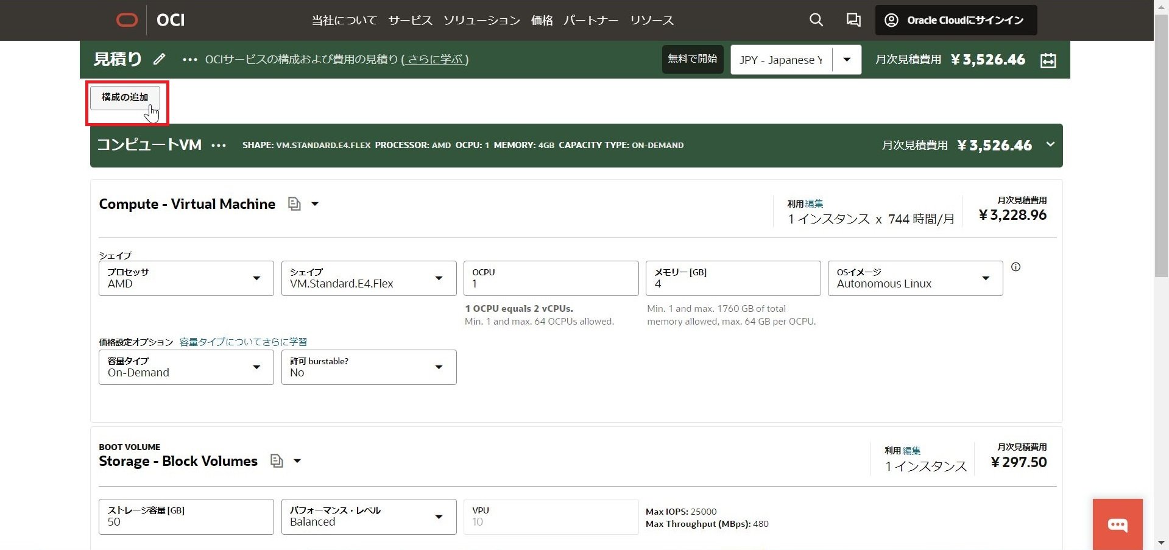The height and width of the screenshot is (550, 1169).
Task: Click copy icon next to Compute - Virtual Machine
Action: 294,204
